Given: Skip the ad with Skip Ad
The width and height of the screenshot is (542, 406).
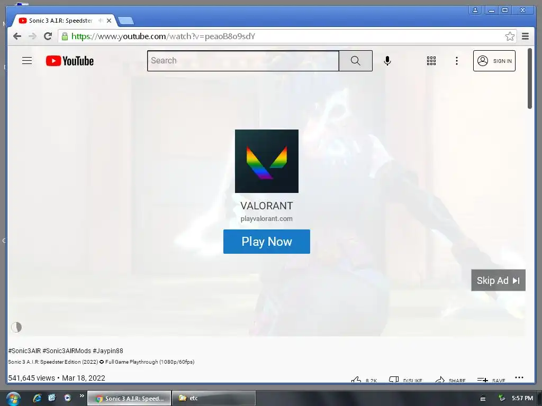Looking at the screenshot, I should pyautogui.click(x=498, y=280).
